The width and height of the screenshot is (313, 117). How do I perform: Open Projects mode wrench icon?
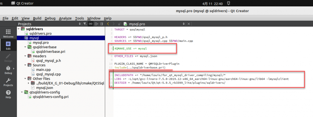tap(8, 82)
